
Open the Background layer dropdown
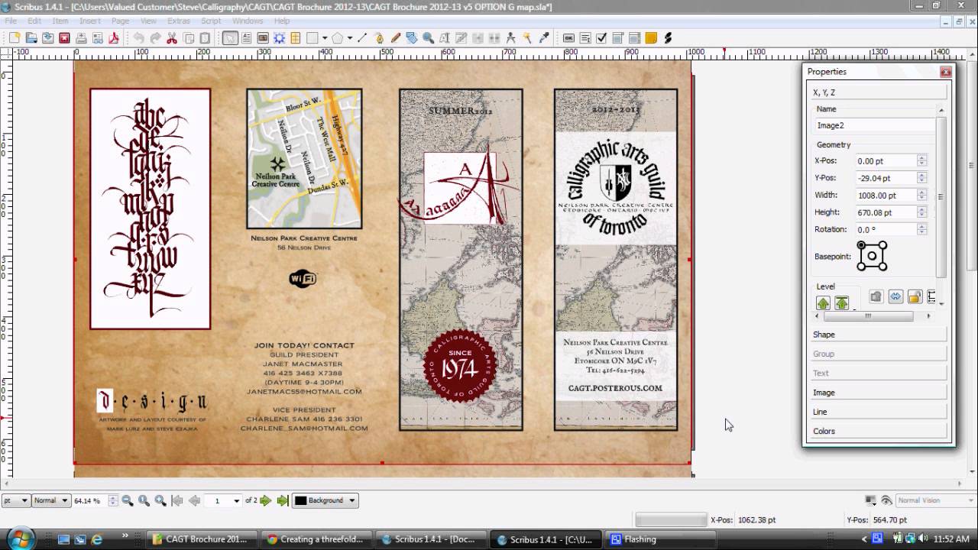[x=325, y=500]
